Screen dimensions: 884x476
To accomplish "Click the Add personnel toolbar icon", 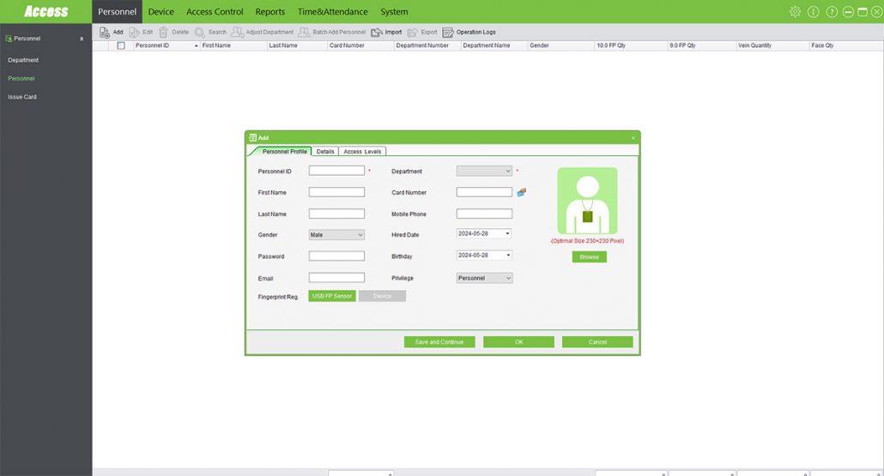I will [x=105, y=32].
